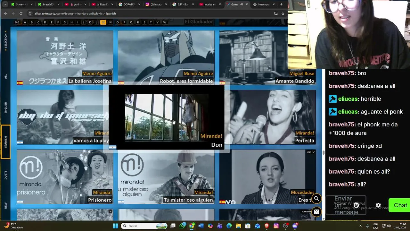The height and width of the screenshot is (231, 410).
Task: Open OBS Studio from taskbar
Action: click(x=285, y=226)
